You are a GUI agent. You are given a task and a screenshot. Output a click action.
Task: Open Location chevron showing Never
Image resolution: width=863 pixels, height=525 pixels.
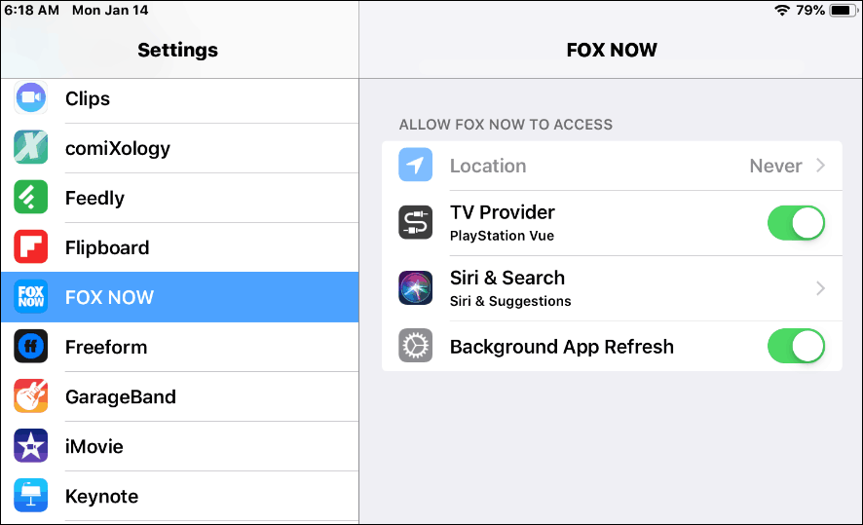pyautogui.click(x=820, y=166)
